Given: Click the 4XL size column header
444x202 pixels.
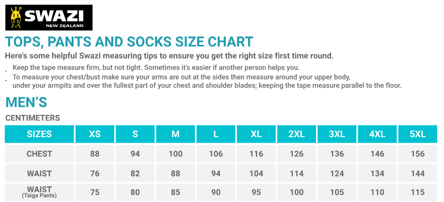Looking at the screenshot, I should click(x=377, y=134).
